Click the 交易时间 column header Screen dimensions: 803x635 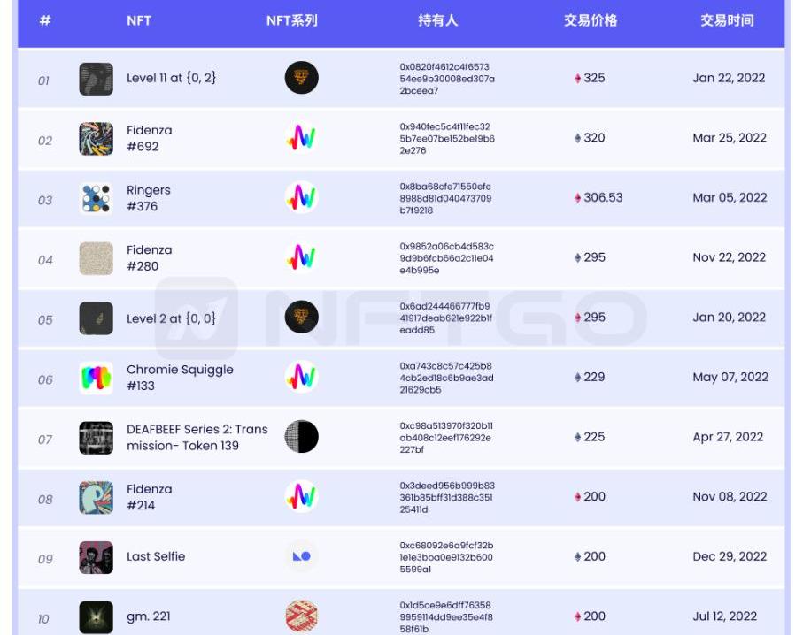(727, 20)
